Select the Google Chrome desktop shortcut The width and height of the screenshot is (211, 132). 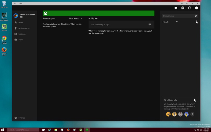[x=4, y=40]
